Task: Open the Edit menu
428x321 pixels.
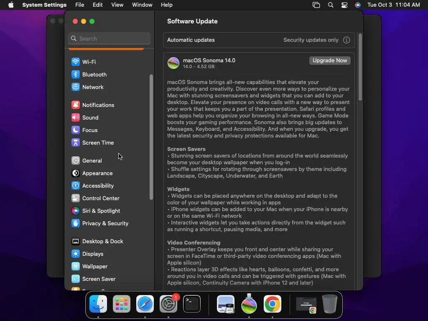Action: click(97, 5)
